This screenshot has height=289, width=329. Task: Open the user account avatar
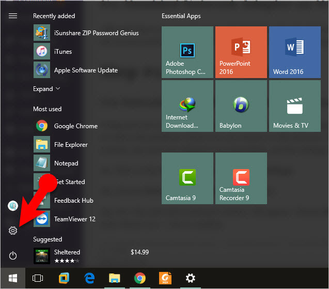tap(13, 206)
